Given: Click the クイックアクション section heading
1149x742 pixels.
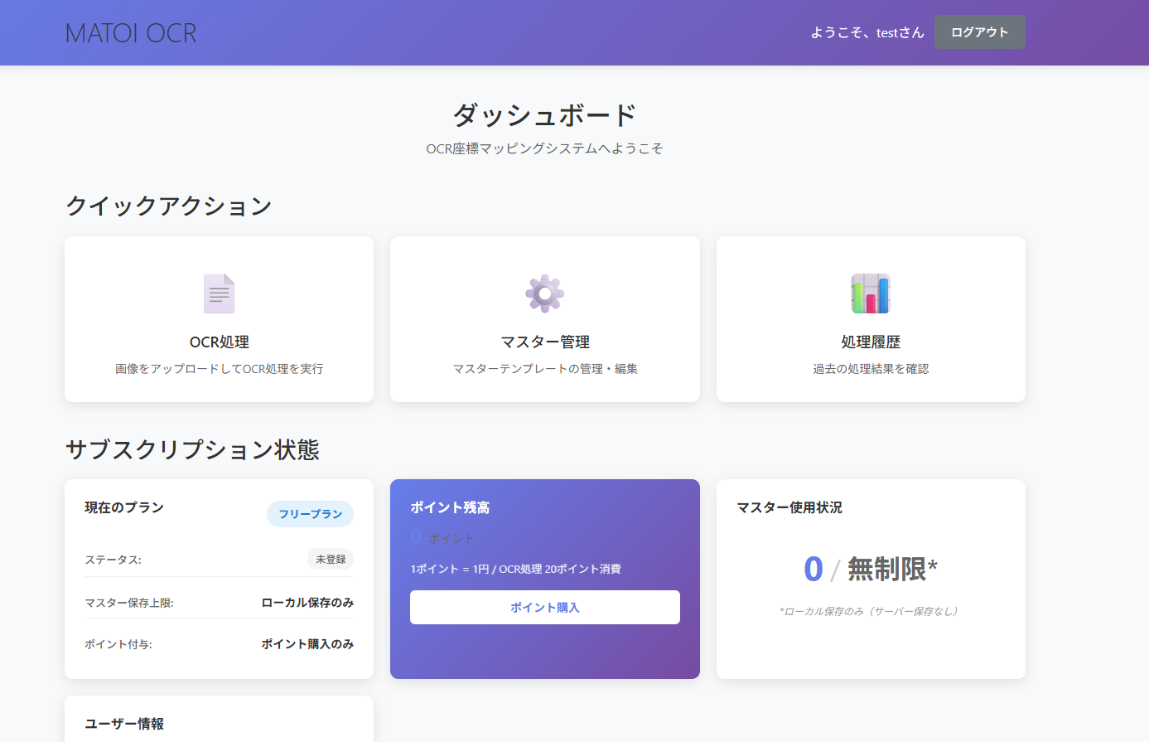Looking at the screenshot, I should 168,206.
